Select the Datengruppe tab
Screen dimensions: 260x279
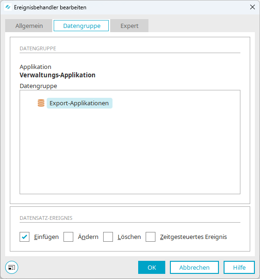[x=81, y=26]
